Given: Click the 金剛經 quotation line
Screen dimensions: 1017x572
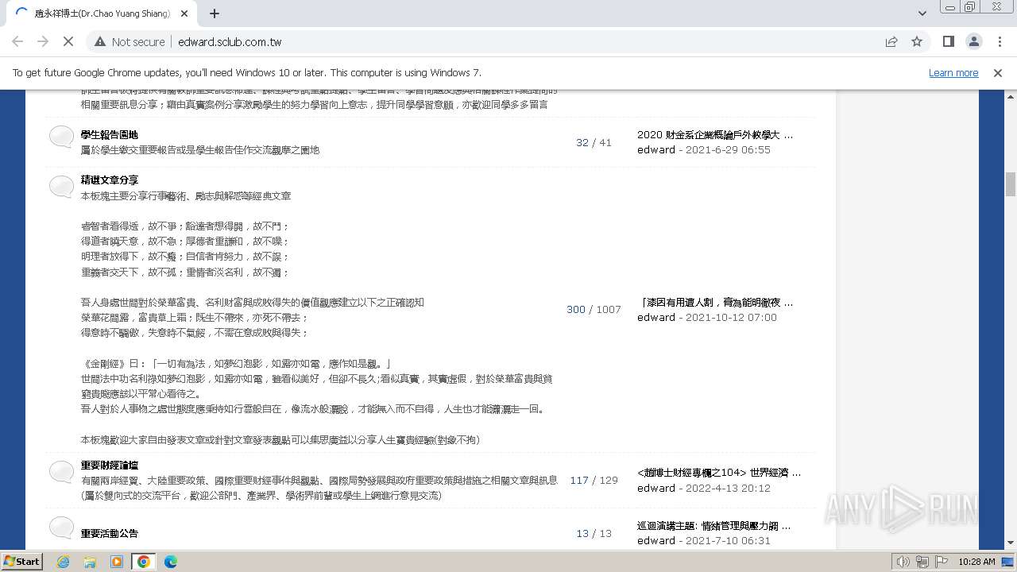Looking at the screenshot, I should [237, 363].
